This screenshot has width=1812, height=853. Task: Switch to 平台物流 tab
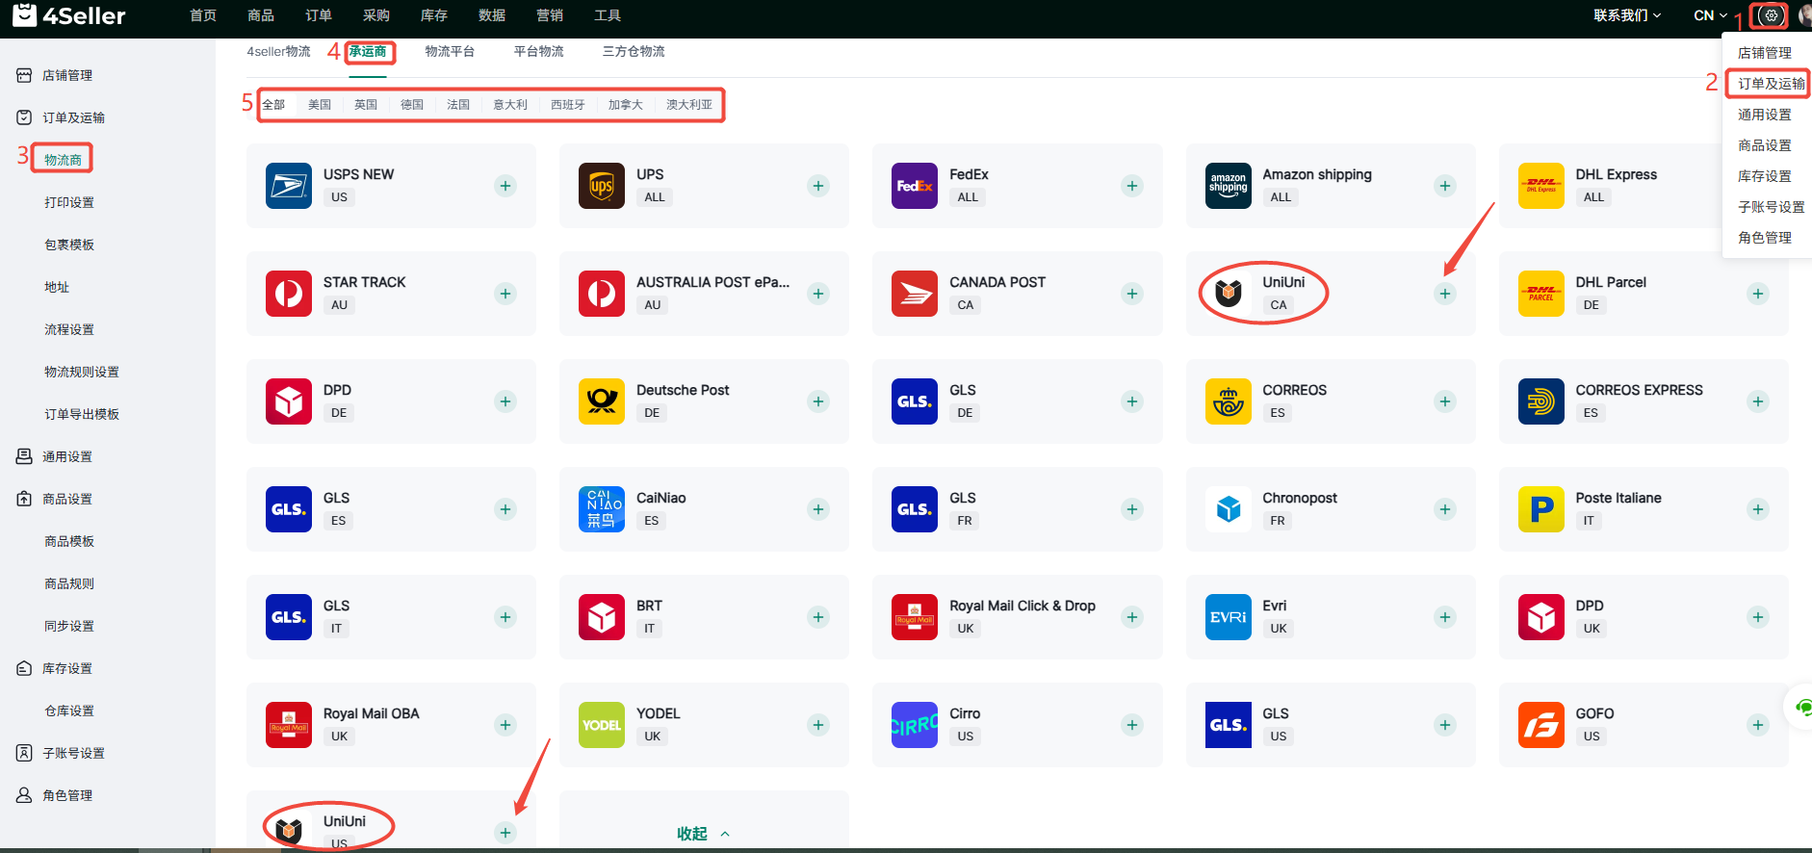point(538,52)
